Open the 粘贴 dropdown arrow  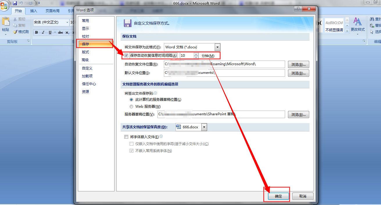[x=5, y=35]
